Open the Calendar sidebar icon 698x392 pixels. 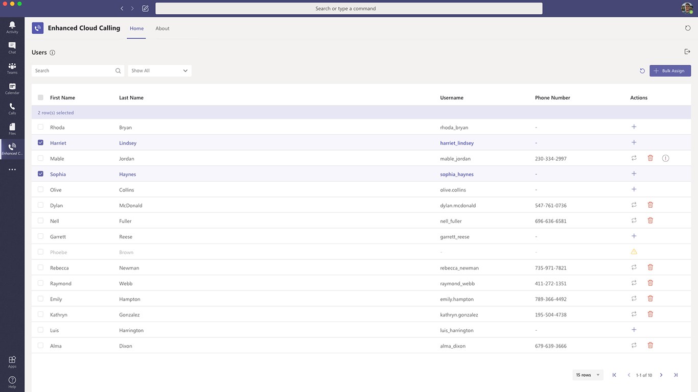[x=12, y=88]
